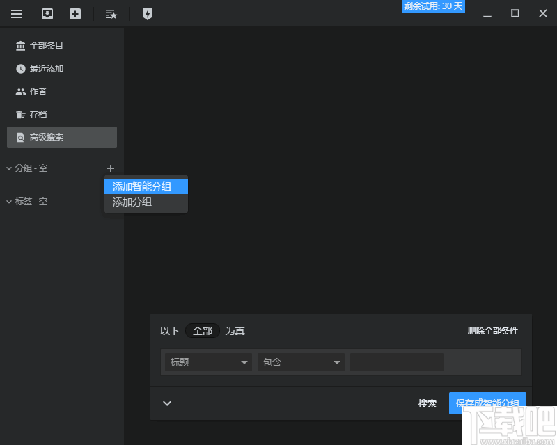557x445 pixels.
Task: Open 最近添加 in the sidebar
Action: [62, 69]
